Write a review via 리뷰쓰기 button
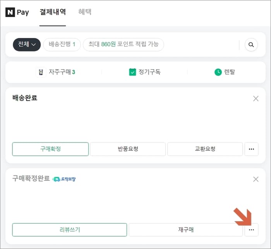Screen dimensions: 271x249 tap(69, 230)
